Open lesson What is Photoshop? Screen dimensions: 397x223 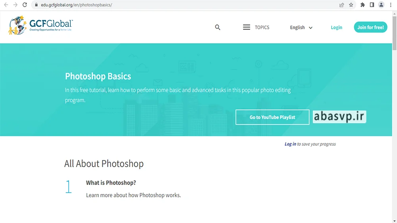[111, 183]
